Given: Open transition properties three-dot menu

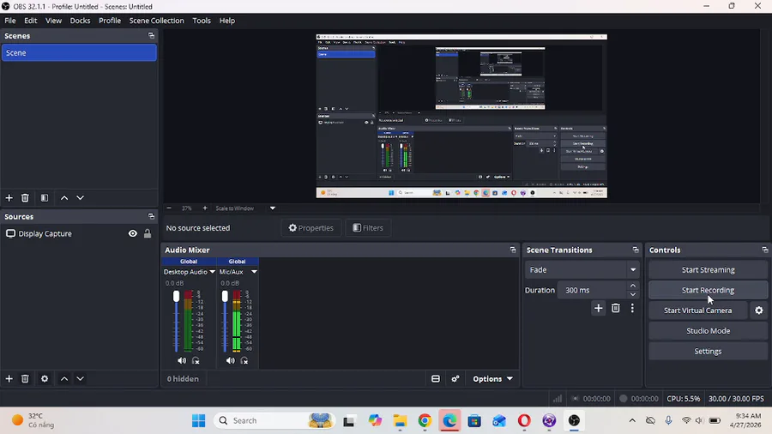Looking at the screenshot, I should tap(632, 308).
